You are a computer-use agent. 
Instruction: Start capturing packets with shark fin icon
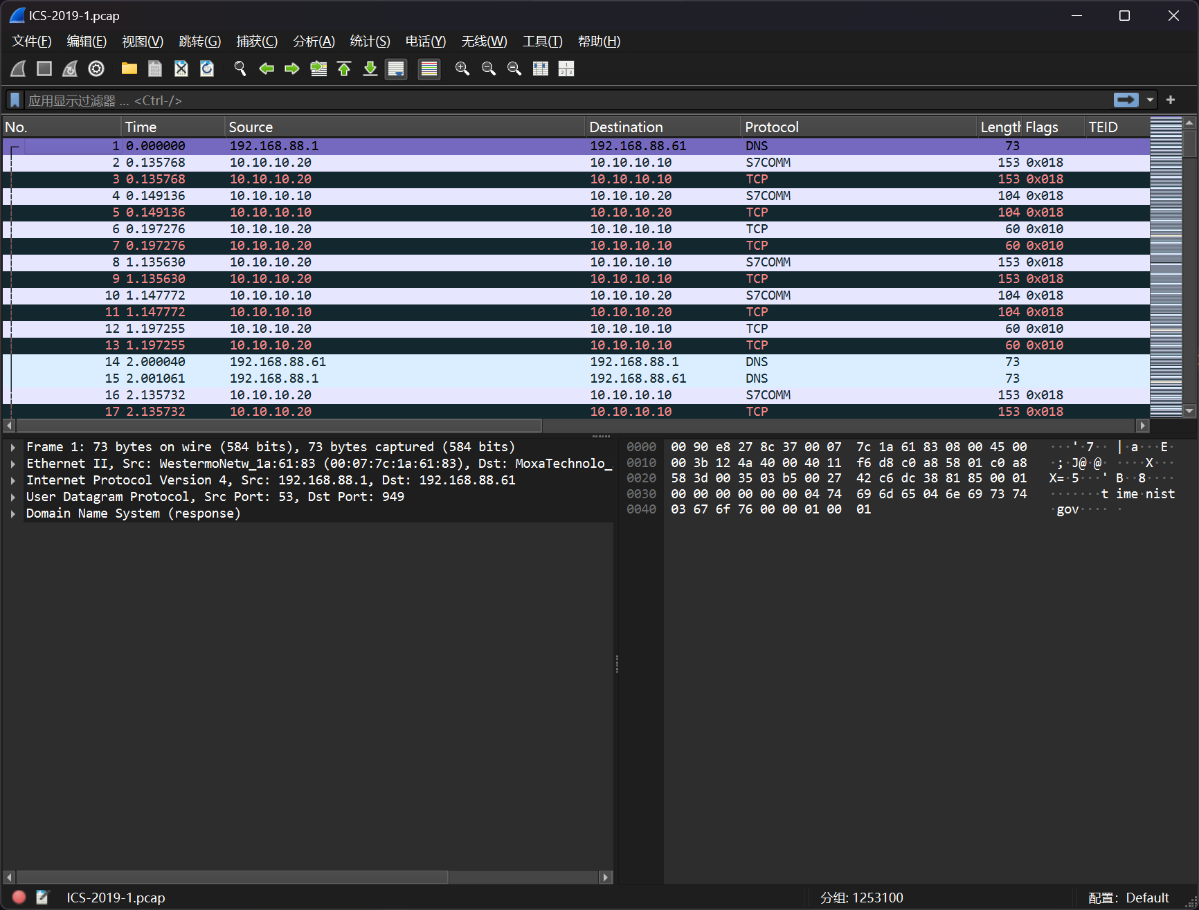pos(19,69)
